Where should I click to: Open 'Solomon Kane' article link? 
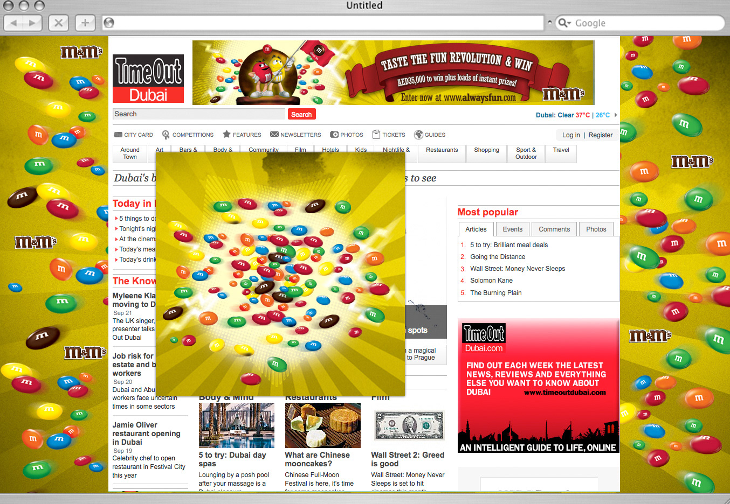pos(491,281)
